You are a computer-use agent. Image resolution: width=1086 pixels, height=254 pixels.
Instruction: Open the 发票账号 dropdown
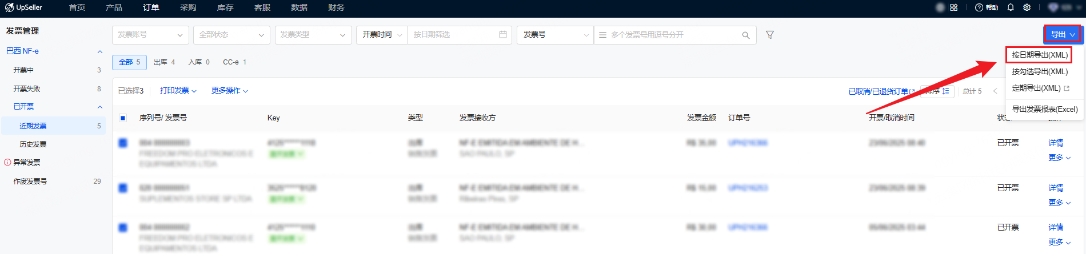pyautogui.click(x=150, y=35)
